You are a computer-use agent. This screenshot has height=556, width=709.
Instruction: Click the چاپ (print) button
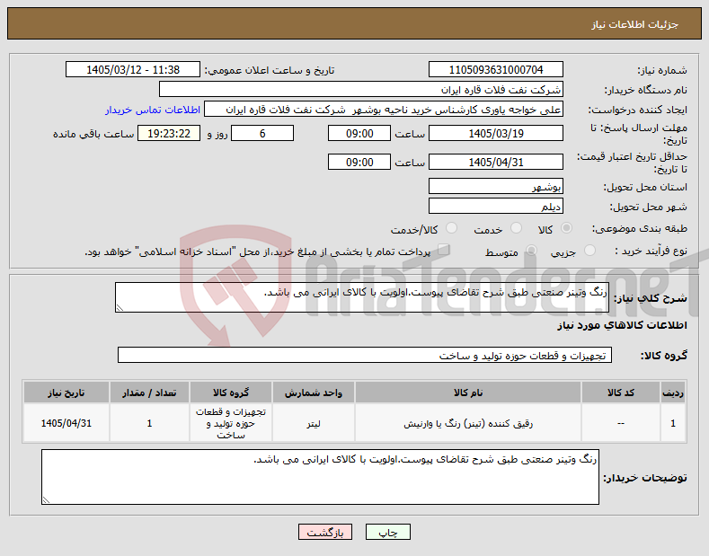[388, 532]
